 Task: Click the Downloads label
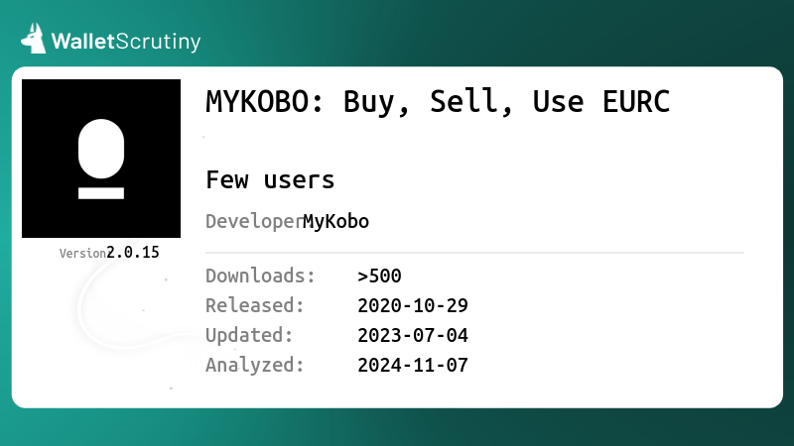coord(260,277)
